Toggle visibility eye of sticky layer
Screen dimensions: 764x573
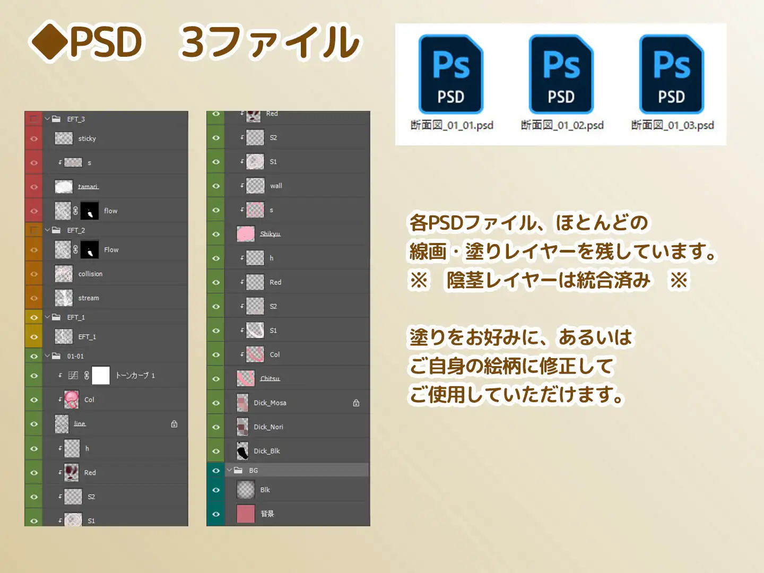[x=34, y=138]
